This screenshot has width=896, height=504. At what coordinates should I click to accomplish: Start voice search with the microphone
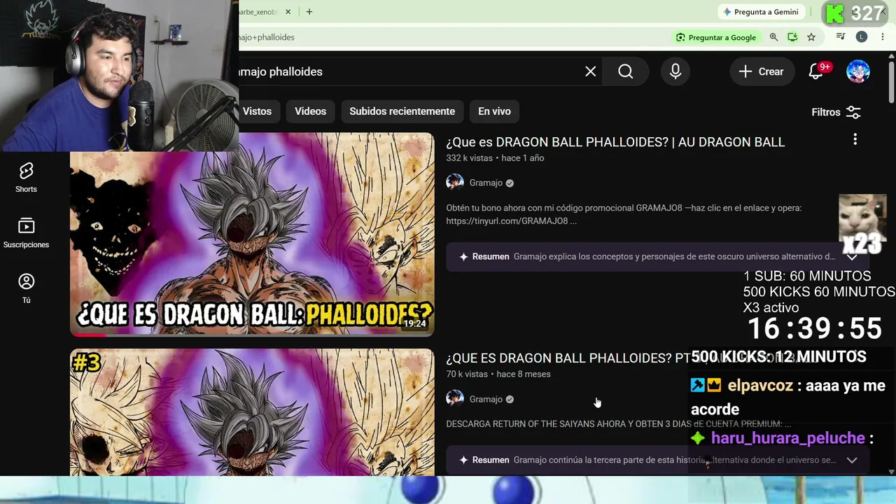point(675,71)
